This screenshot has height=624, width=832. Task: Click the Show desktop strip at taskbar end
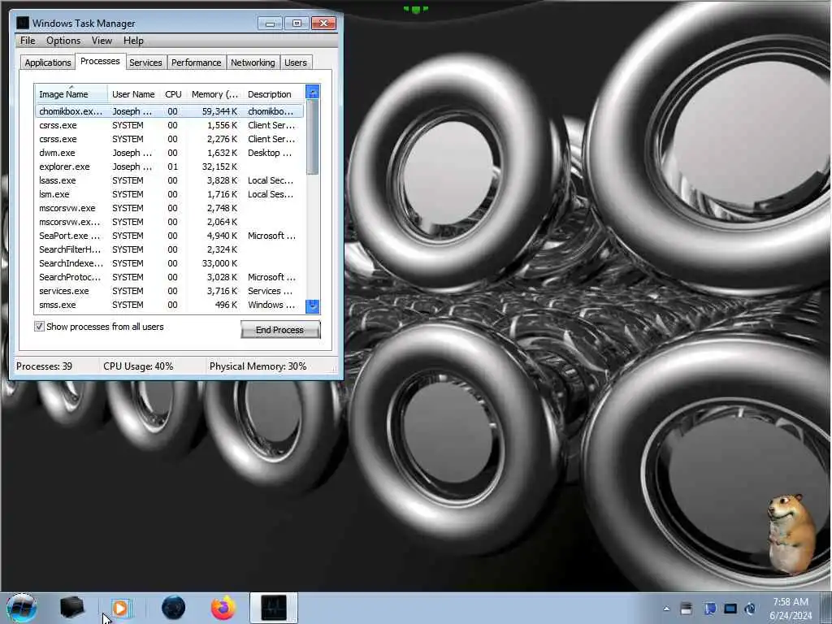coord(826,608)
